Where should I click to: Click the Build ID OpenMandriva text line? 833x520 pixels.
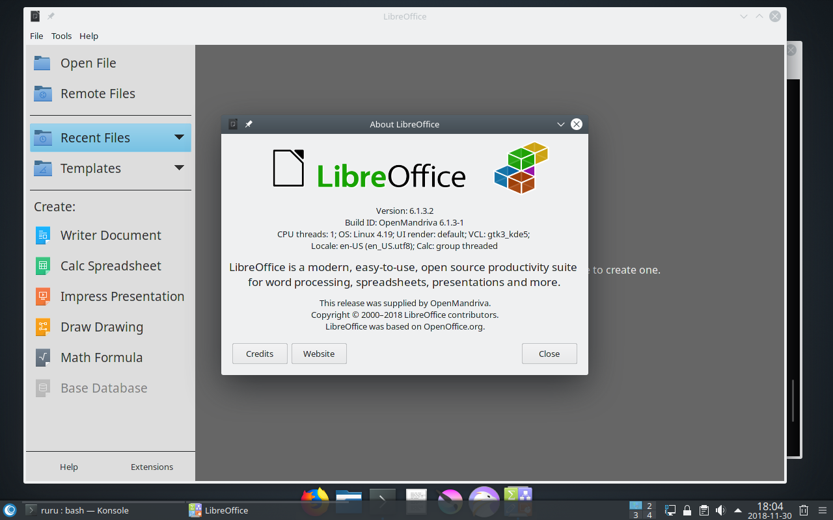[404, 222]
